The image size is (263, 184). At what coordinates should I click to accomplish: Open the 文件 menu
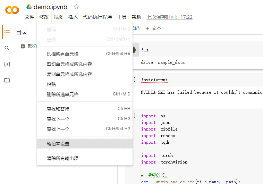29,17
